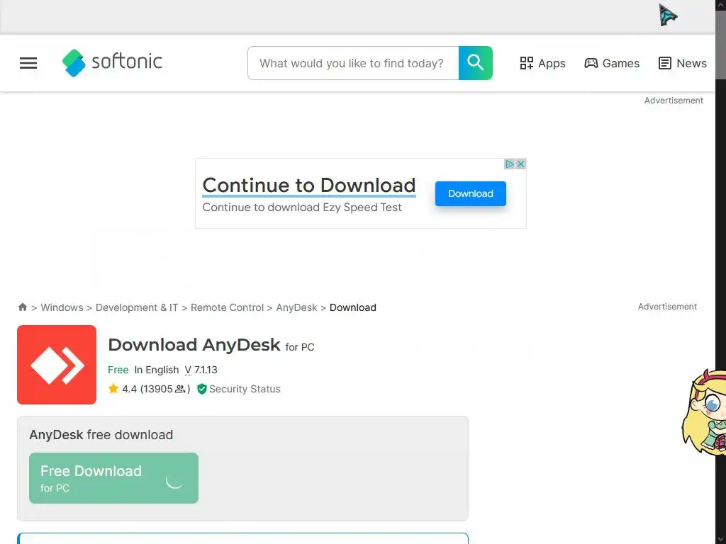This screenshot has height=544, width=726.
Task: Open the News menu
Action: pyautogui.click(x=683, y=63)
